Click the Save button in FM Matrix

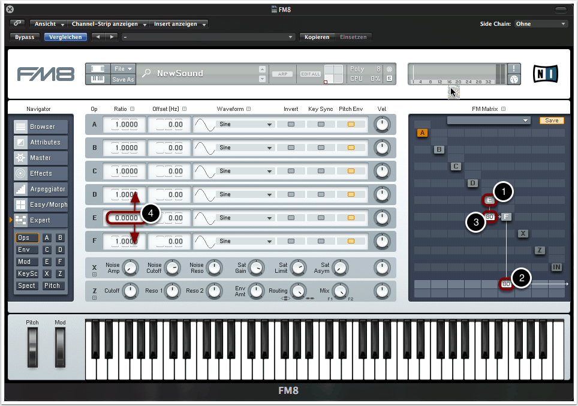coord(552,121)
